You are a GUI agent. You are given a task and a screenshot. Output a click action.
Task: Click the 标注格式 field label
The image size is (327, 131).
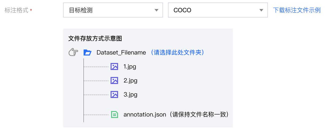tap(16, 10)
